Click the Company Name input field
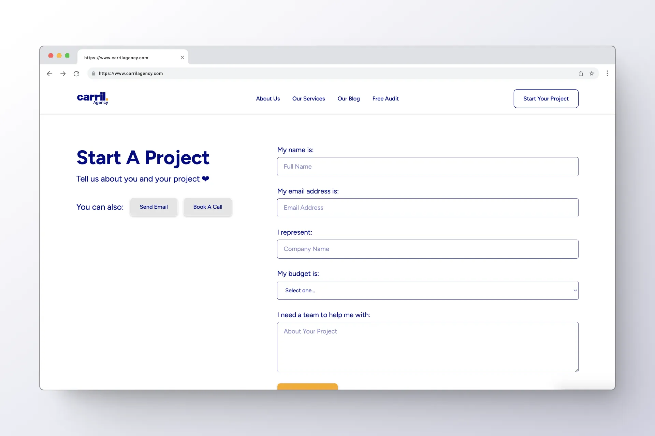 [x=427, y=249]
